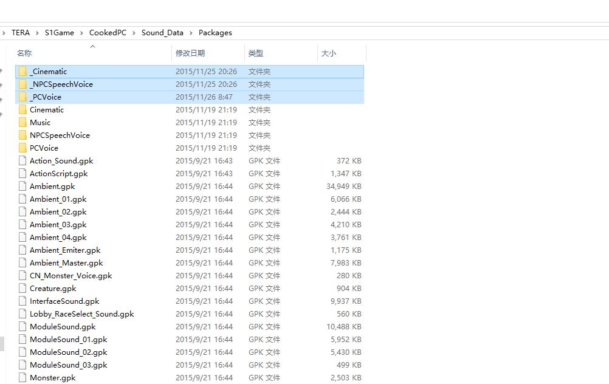Screen dimensions: 609x384
Task: Jump to Sound_Data in the address path
Action: pyautogui.click(x=162, y=33)
